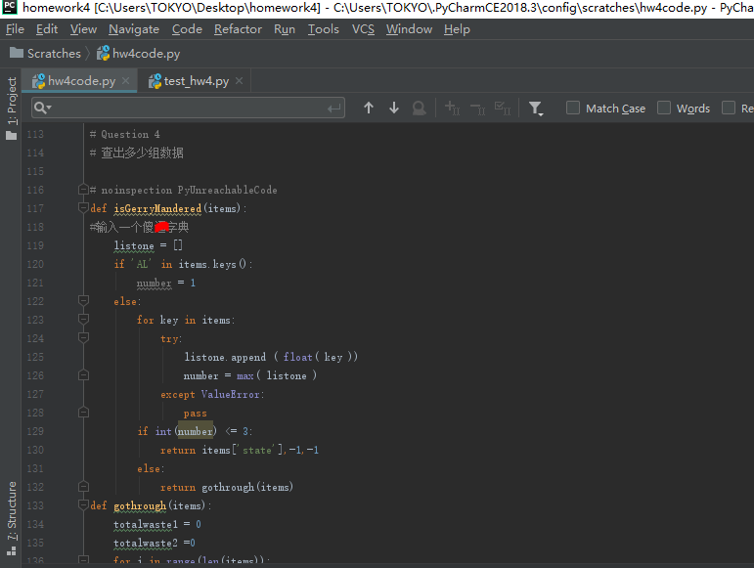Switch to the test_hw4.py tab
Image resolution: width=754 pixels, height=568 pixels.
coord(196,81)
